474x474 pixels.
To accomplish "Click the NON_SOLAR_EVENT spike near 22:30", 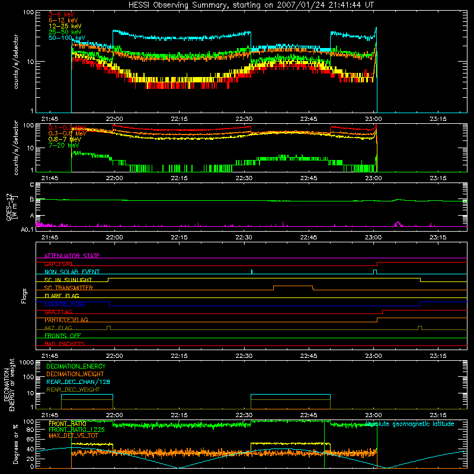I will coord(252,272).
